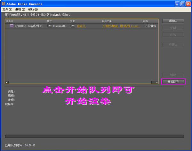
Task: Maximize the Adobe Media Encoder window
Action: [x=183, y=4]
